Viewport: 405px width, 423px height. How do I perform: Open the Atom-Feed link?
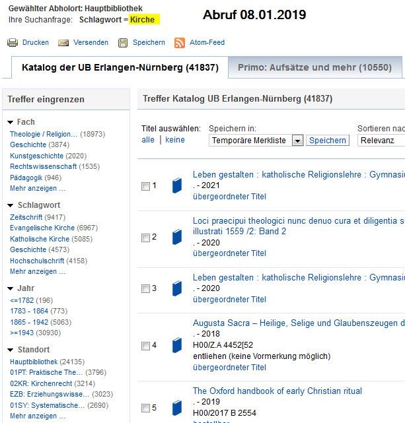click(207, 42)
